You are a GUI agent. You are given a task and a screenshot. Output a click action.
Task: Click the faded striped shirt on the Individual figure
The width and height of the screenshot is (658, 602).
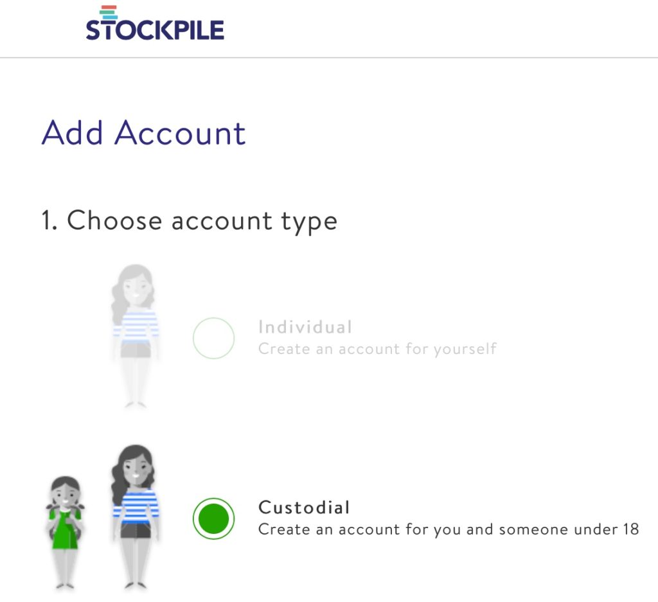[x=136, y=326]
